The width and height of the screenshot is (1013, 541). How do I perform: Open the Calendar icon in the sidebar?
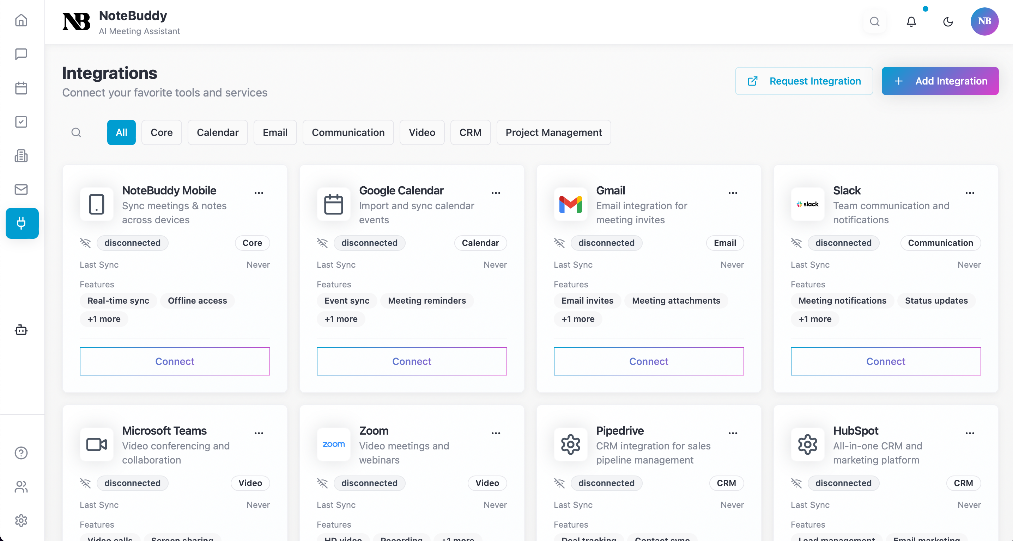(21, 88)
